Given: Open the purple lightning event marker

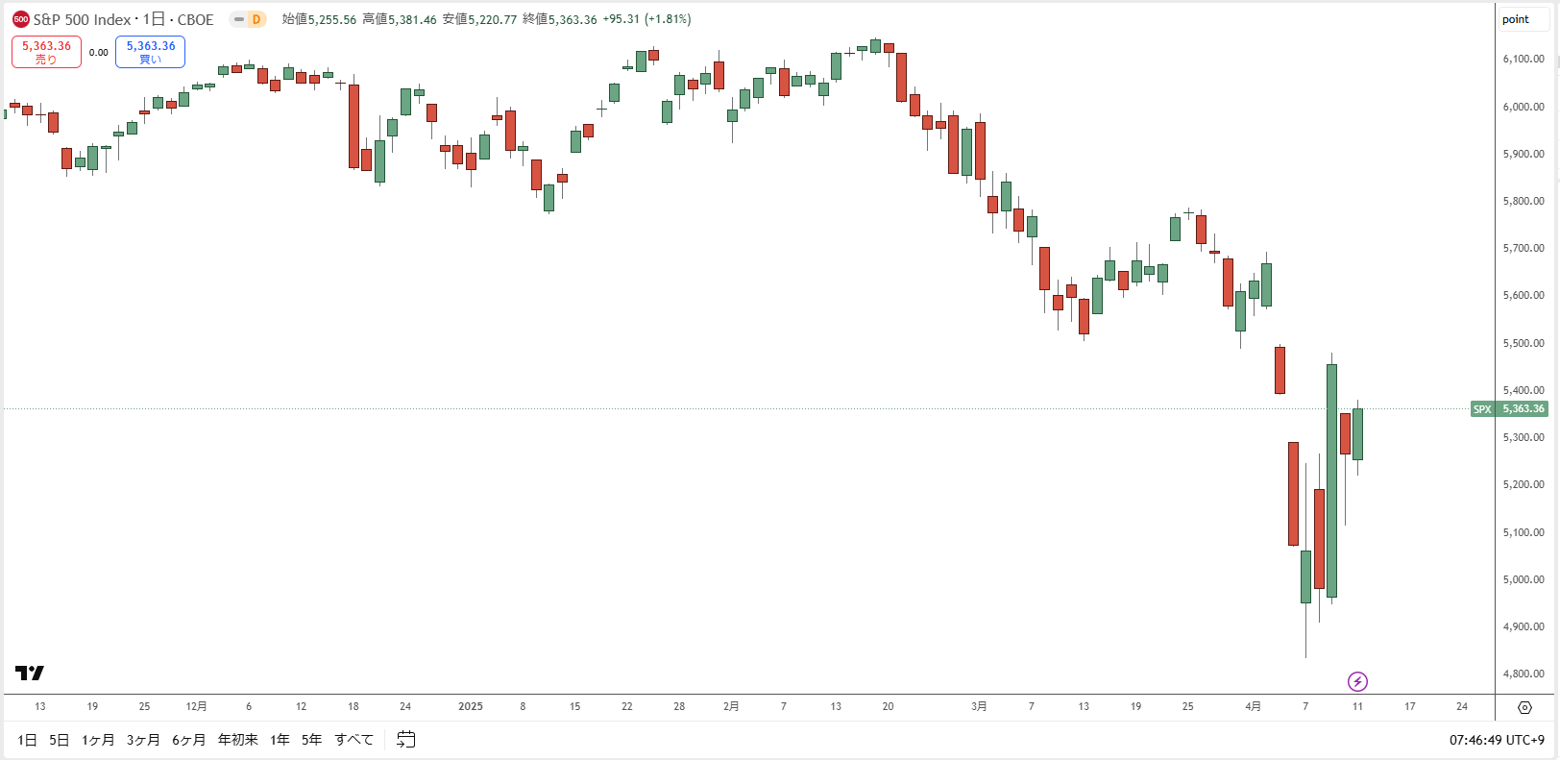Looking at the screenshot, I should click(1357, 681).
